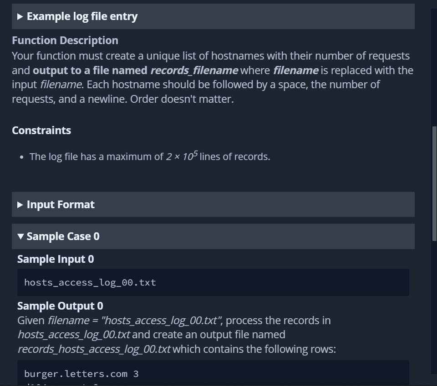Click the 'Order doesn't matter.' sentence
The image size is (437, 386).
[182, 99]
